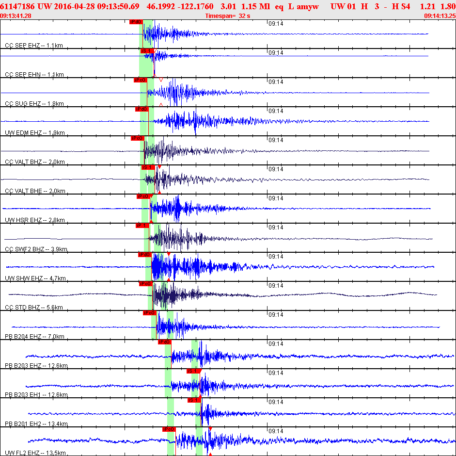Click the Timespan 32 s label

point(227,16)
